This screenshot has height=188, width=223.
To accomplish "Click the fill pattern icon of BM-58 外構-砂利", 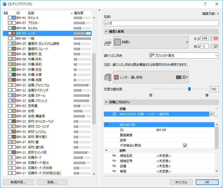I will [10, 59].
